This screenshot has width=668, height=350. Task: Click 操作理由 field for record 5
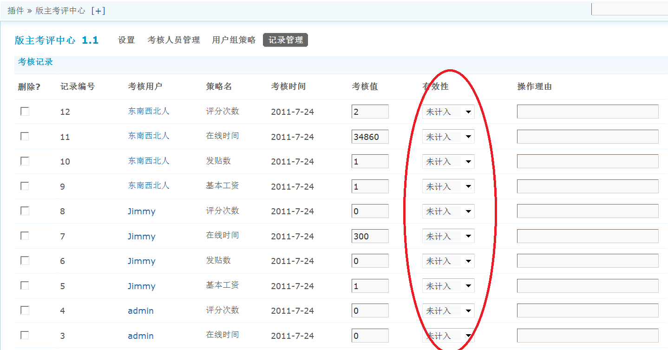click(588, 286)
